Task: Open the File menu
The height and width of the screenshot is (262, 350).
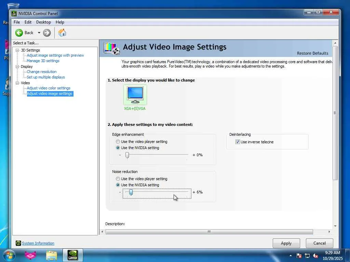Action: pos(17,22)
